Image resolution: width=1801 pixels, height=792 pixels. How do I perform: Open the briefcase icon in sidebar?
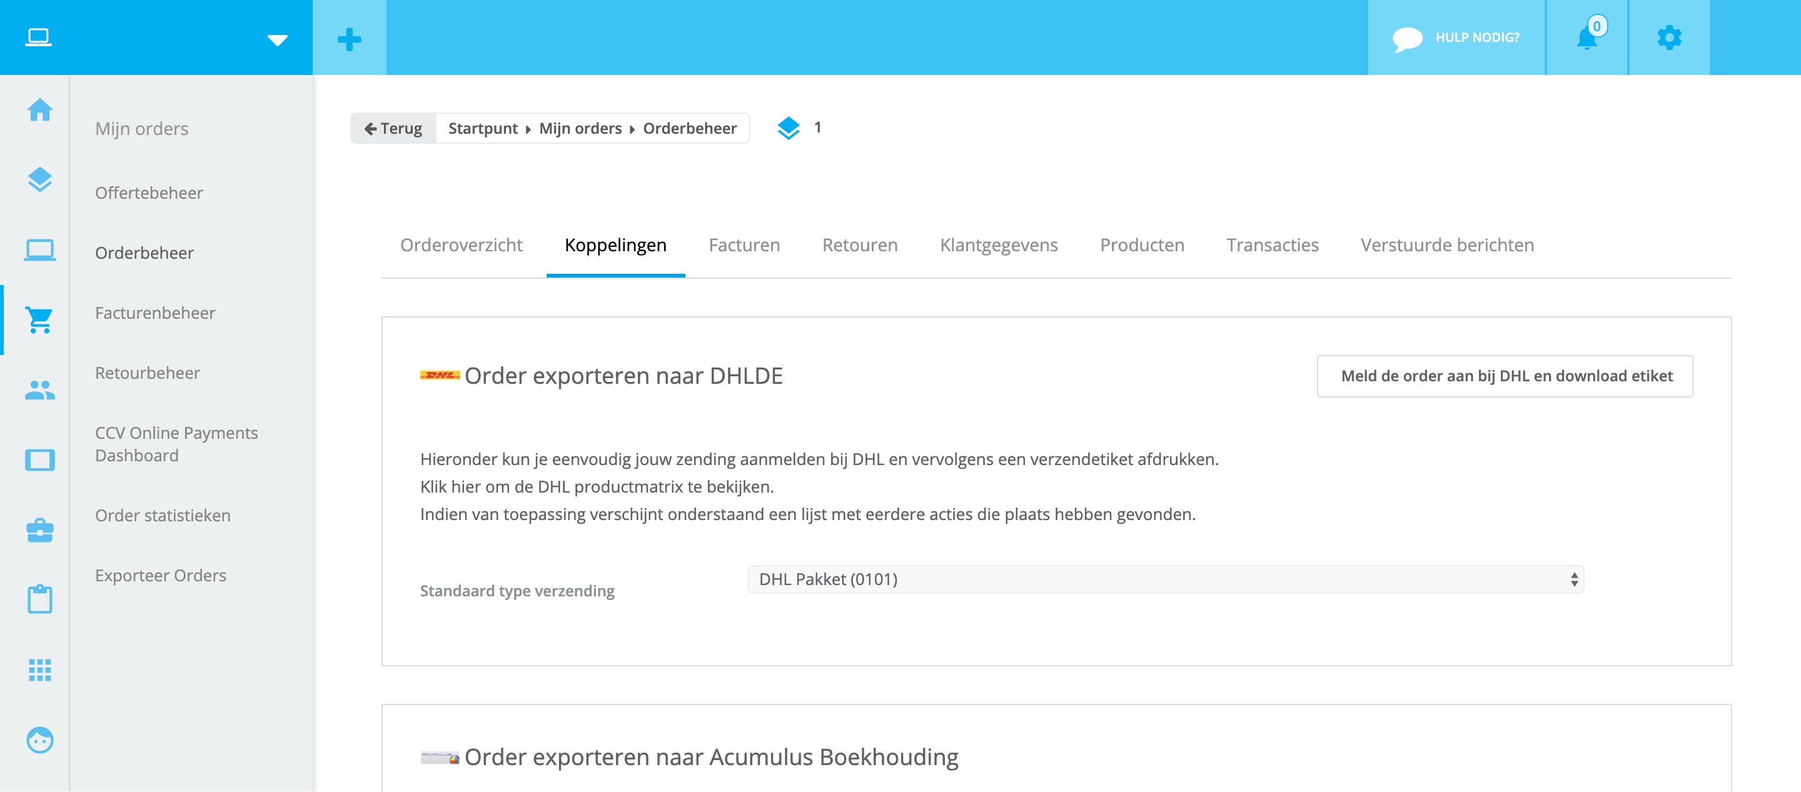coord(40,530)
